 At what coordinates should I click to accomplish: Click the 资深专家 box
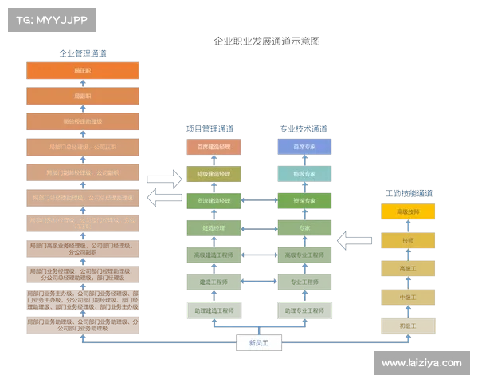click(x=304, y=201)
